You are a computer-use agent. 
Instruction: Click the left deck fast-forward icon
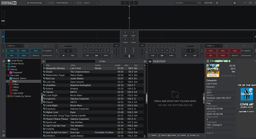[102, 51]
